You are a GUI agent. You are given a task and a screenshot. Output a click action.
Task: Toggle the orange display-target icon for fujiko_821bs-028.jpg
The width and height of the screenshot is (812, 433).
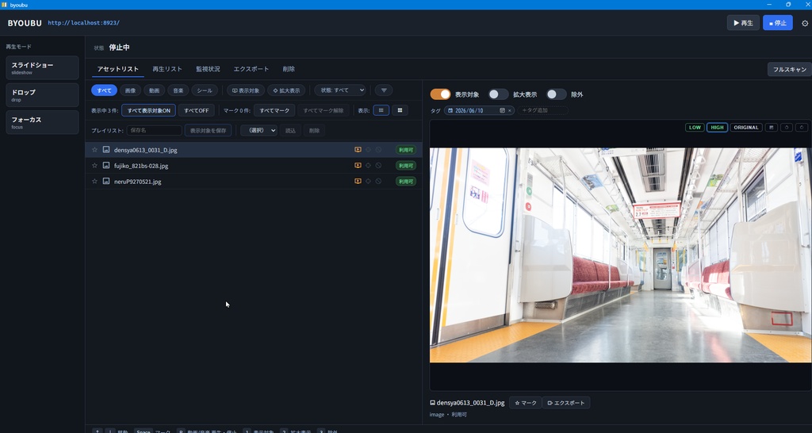click(358, 166)
